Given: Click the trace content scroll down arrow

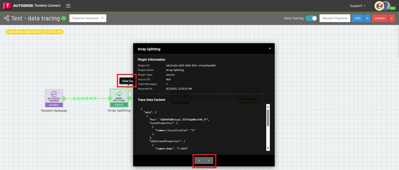Looking at the screenshot, I should click(x=268, y=148).
